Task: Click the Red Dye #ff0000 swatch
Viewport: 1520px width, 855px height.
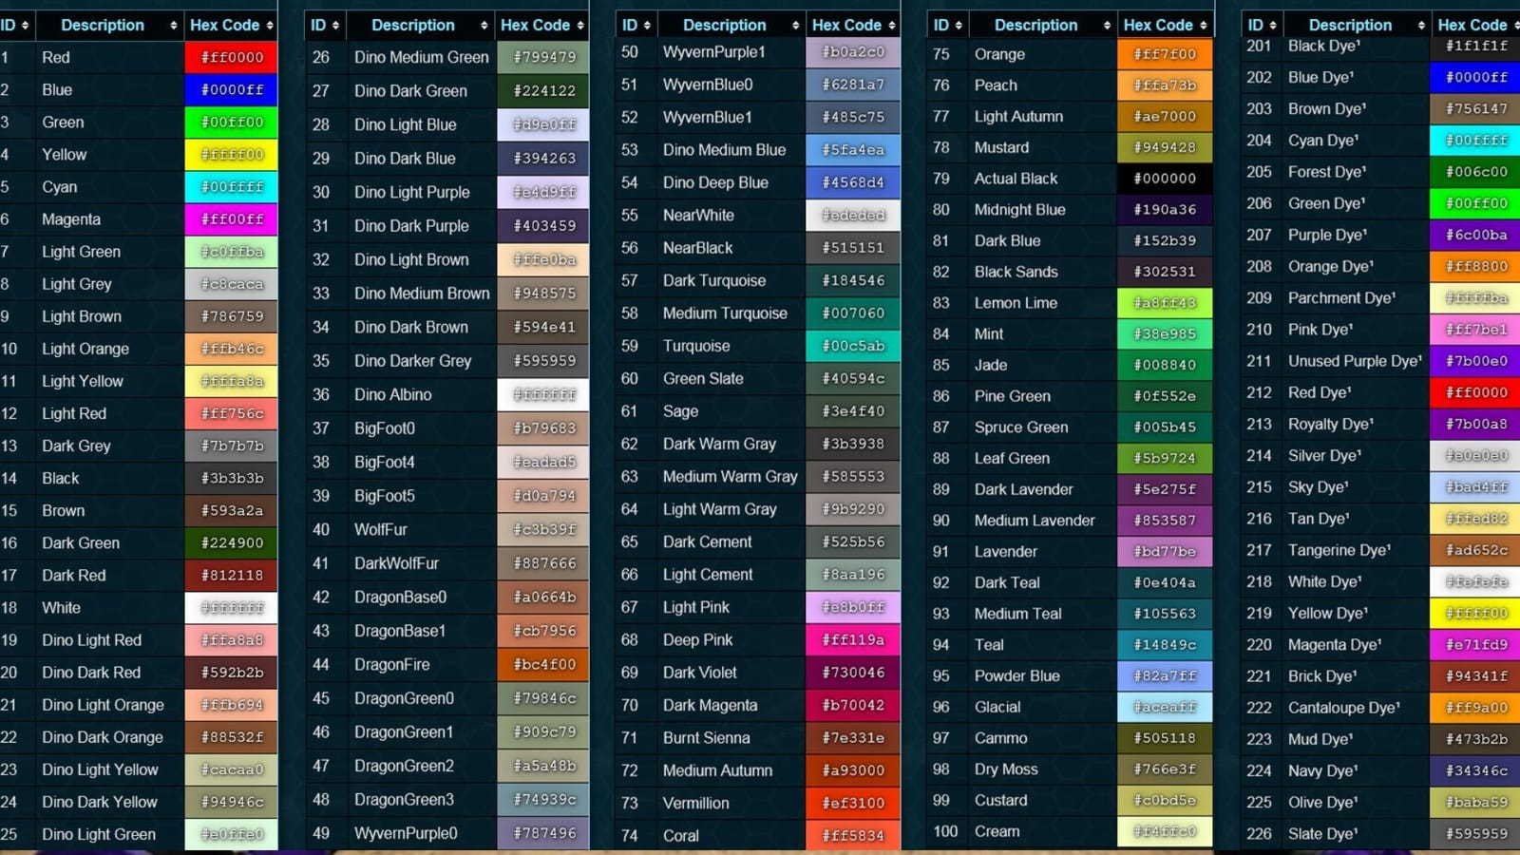Action: point(1473,392)
